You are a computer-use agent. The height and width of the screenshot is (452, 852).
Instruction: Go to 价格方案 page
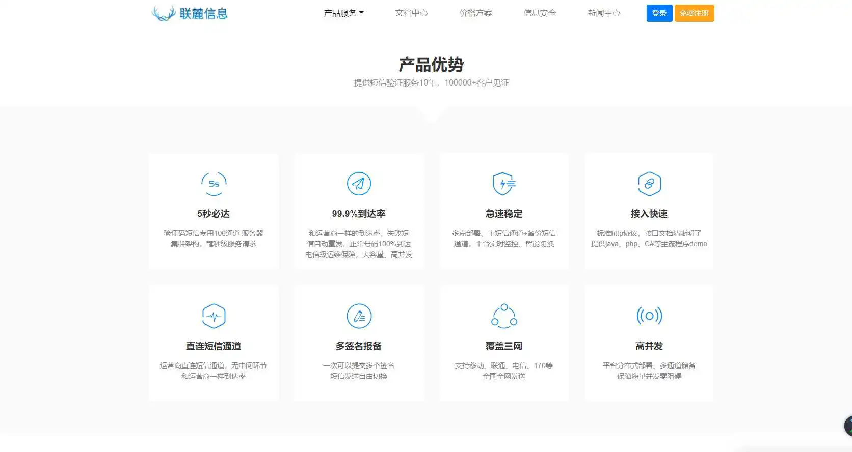tap(475, 13)
